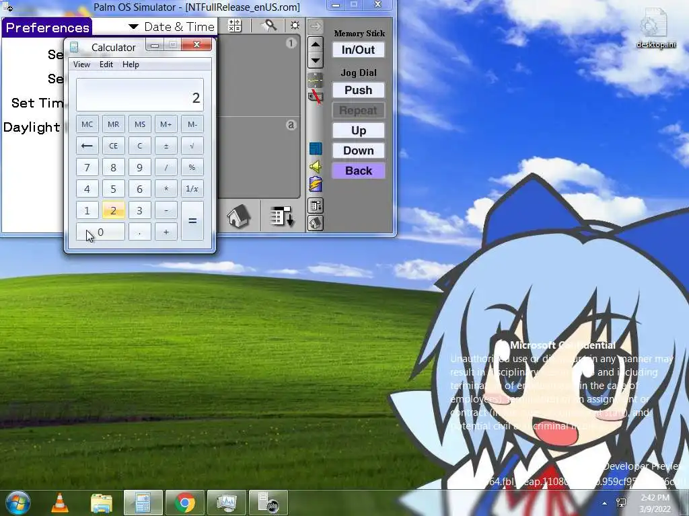Click the square root key
The height and width of the screenshot is (516, 689).
pos(192,146)
